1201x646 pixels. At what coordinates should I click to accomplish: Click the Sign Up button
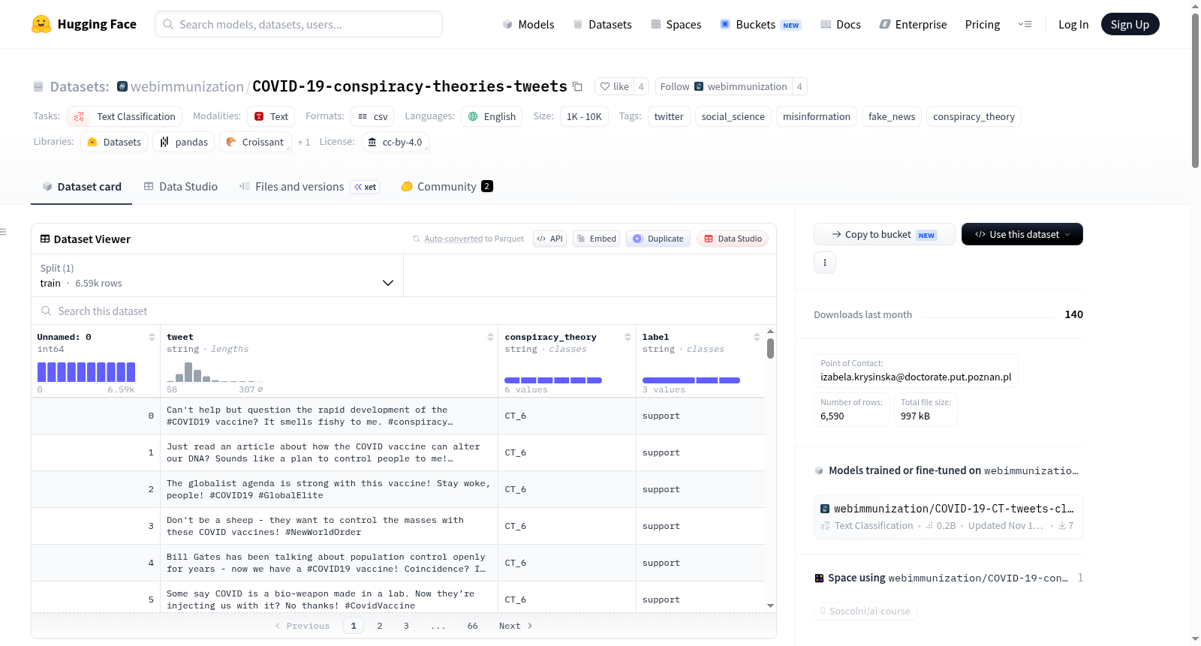pos(1130,24)
